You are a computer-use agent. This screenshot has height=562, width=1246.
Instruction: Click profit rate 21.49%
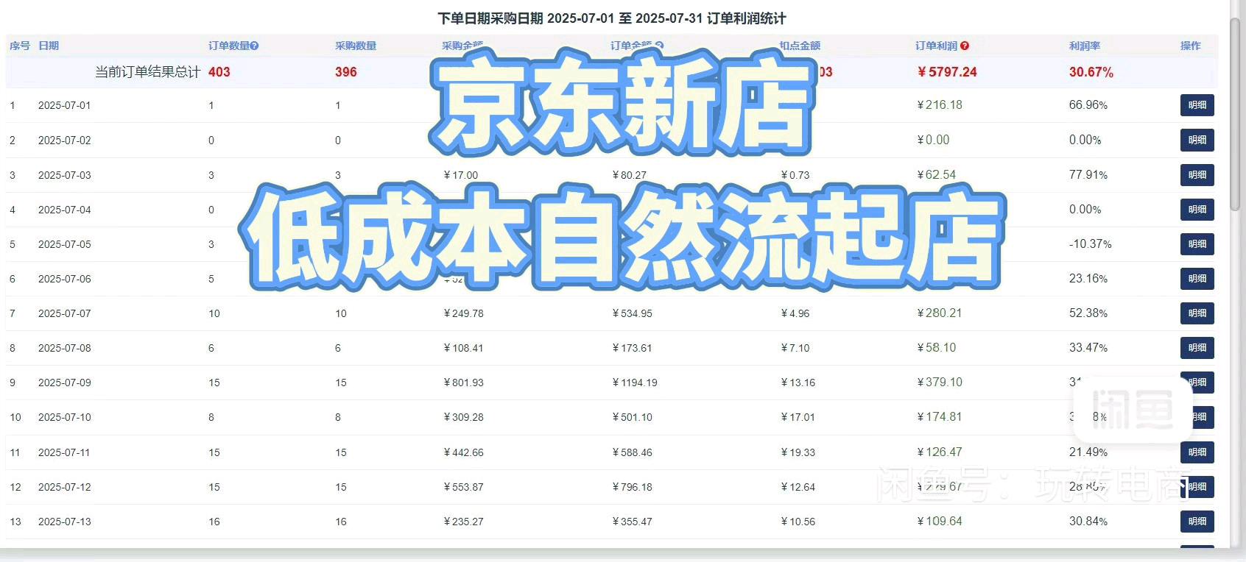tap(1088, 452)
